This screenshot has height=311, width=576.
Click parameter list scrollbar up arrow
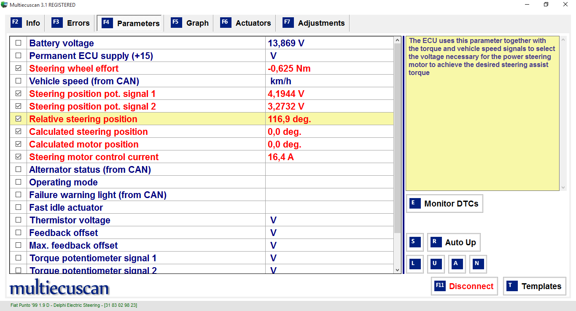click(x=397, y=40)
